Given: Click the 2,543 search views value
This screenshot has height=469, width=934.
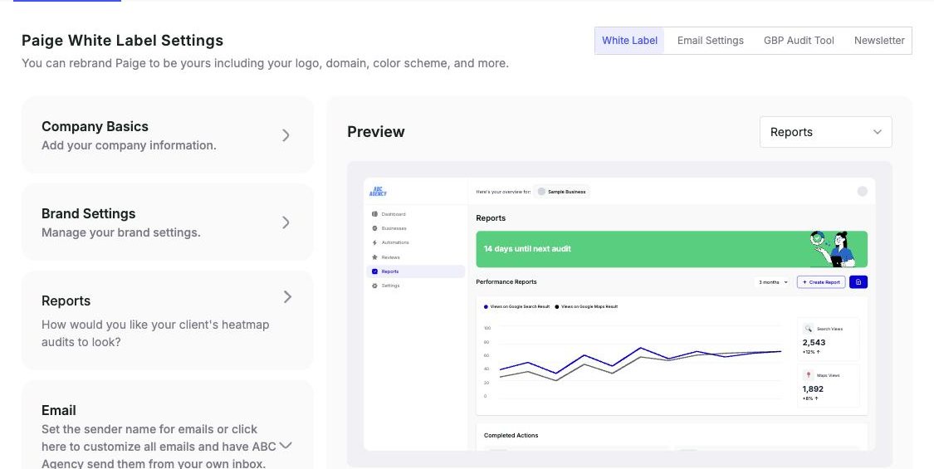Looking at the screenshot, I should [814, 342].
